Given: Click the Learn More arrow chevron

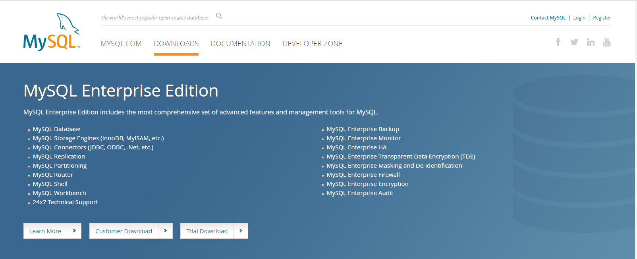Looking at the screenshot, I should pyautogui.click(x=74, y=231).
